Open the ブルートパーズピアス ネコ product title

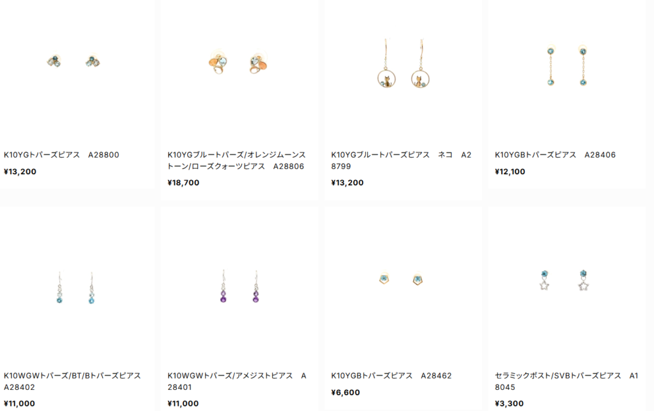click(x=401, y=160)
